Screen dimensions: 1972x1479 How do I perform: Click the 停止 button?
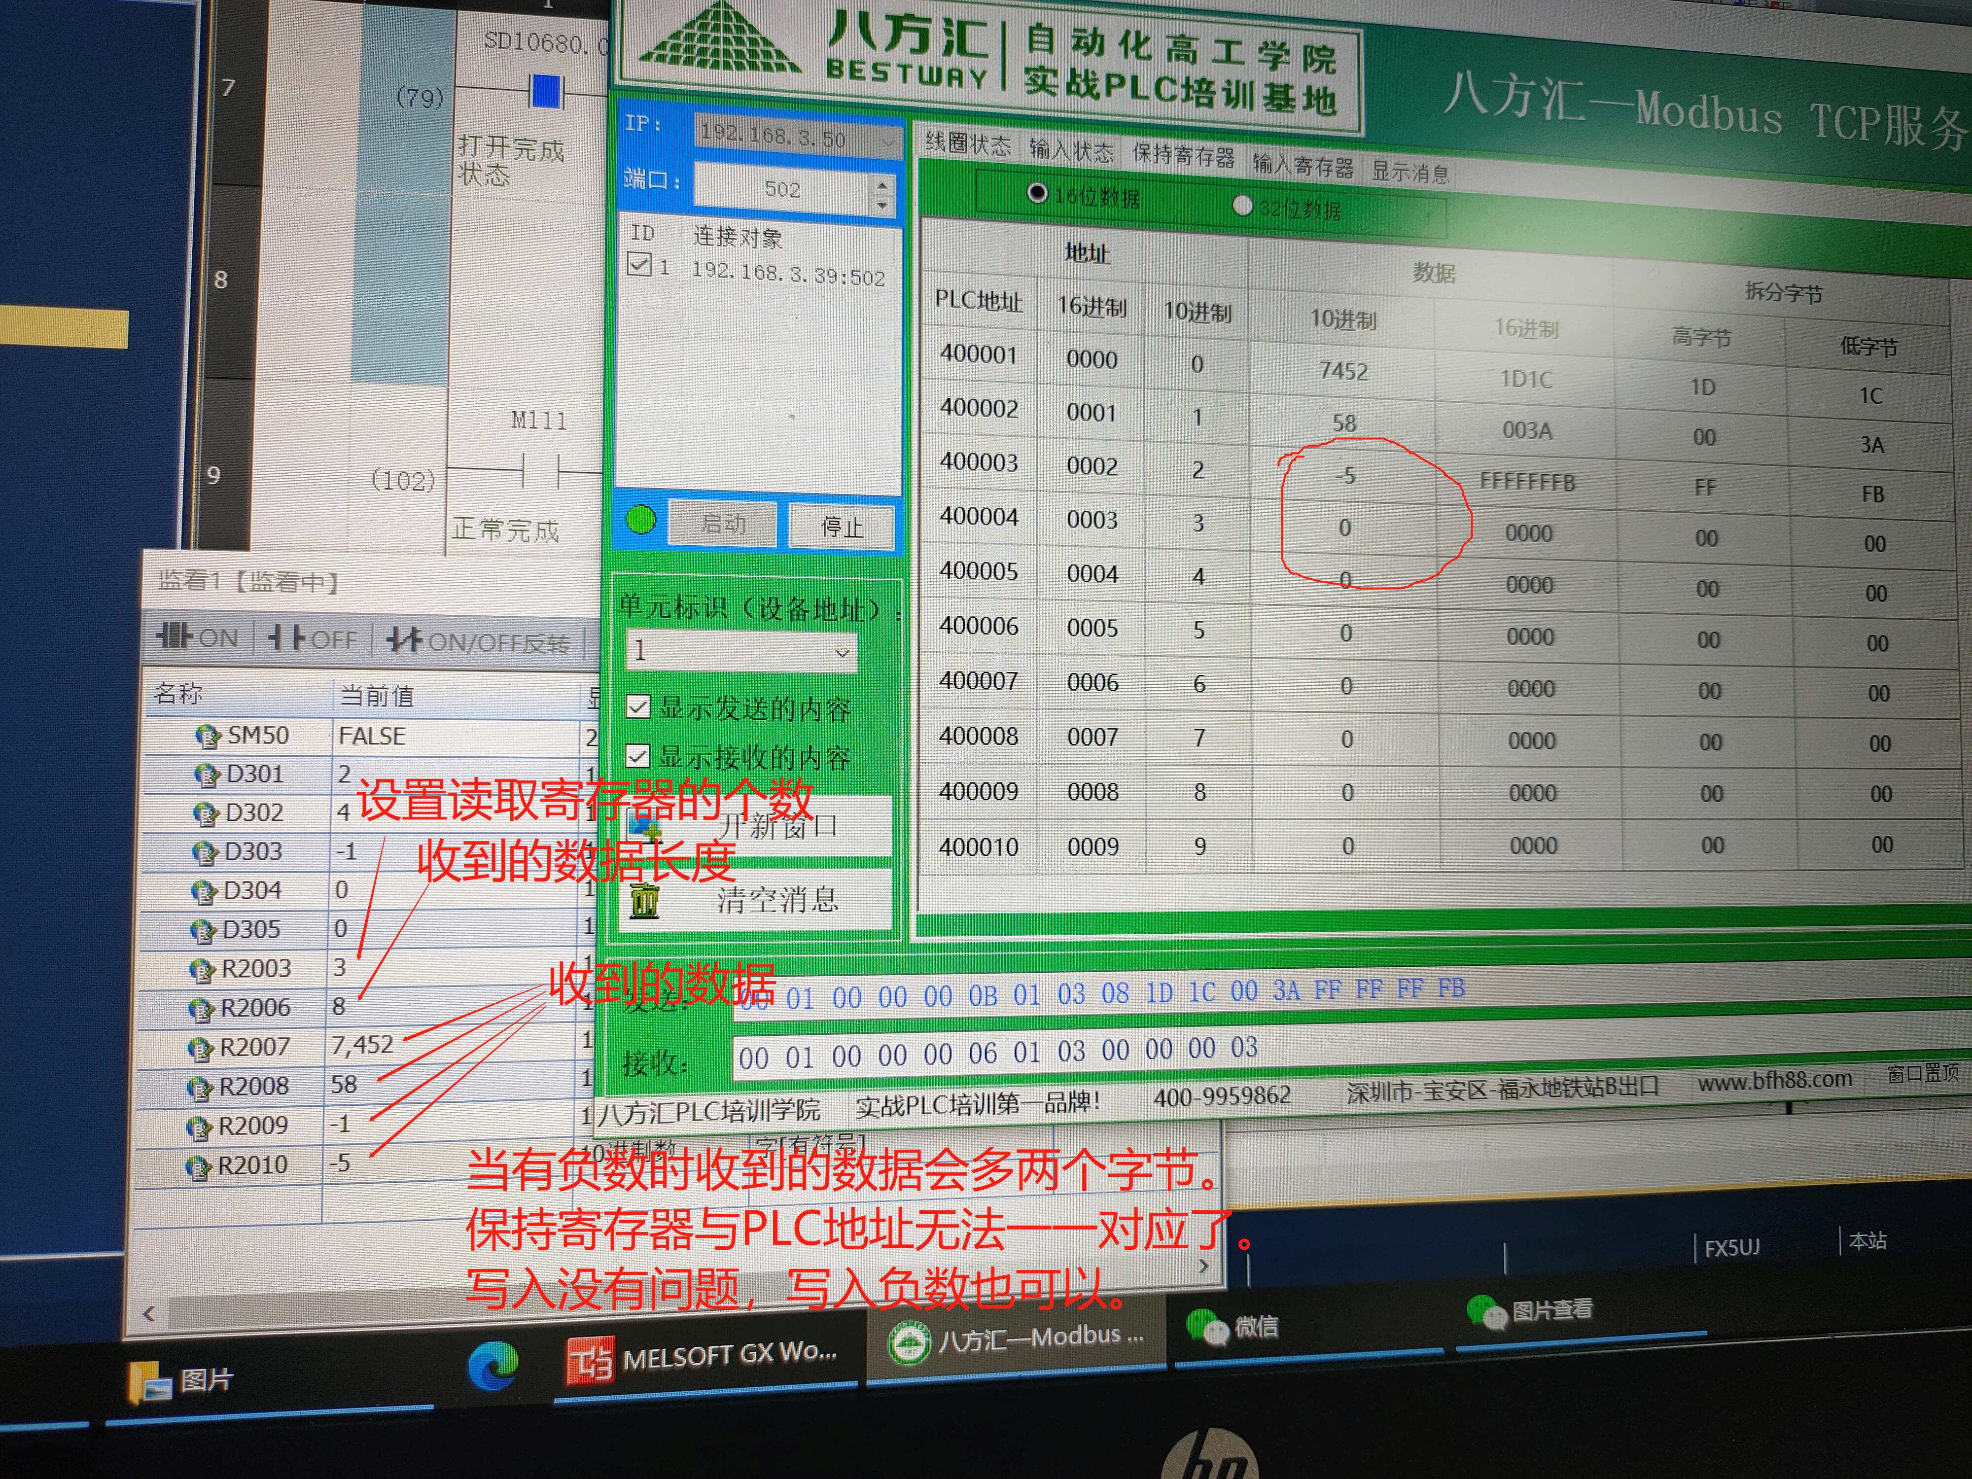pos(841,527)
